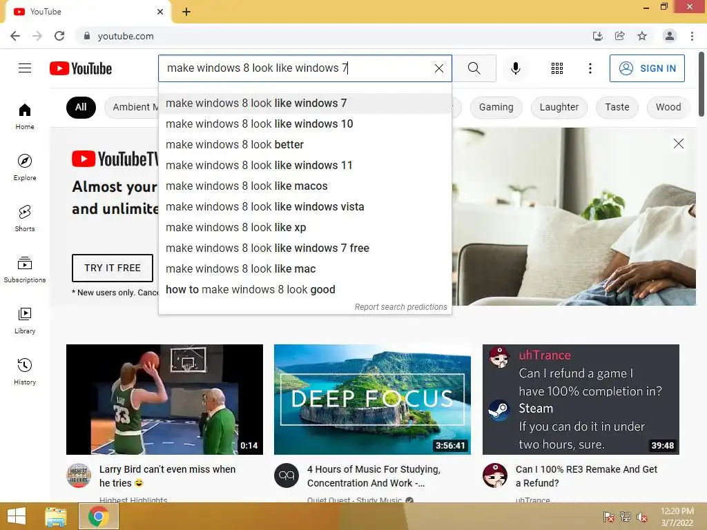Choose suggestion 'how to make windows 8 look good'
The width and height of the screenshot is (707, 530).
coord(304,290)
